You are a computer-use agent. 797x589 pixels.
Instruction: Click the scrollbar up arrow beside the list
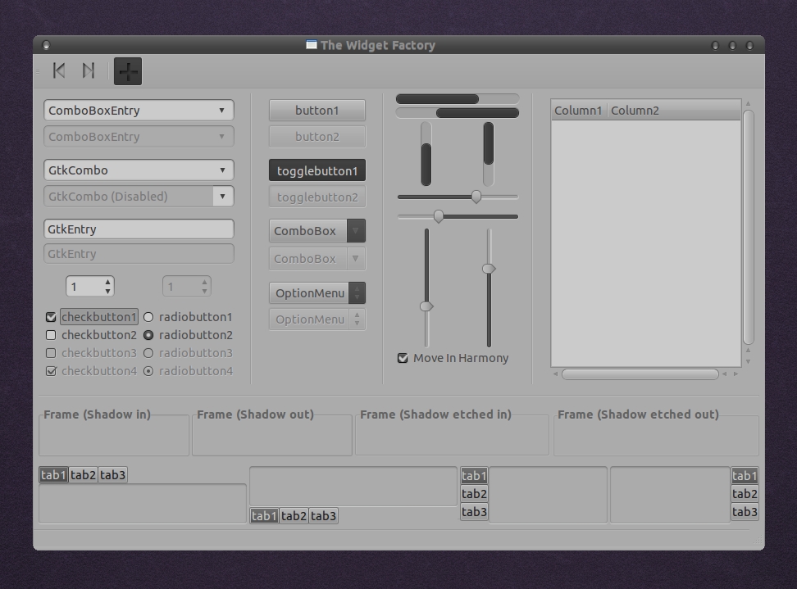coord(748,103)
